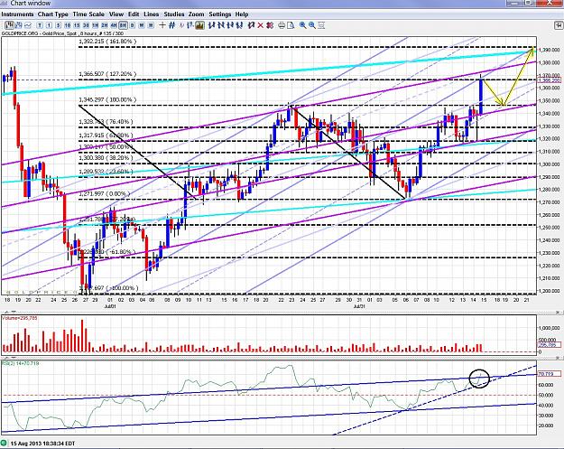
Task: Open the Lines menu
Action: point(151,14)
